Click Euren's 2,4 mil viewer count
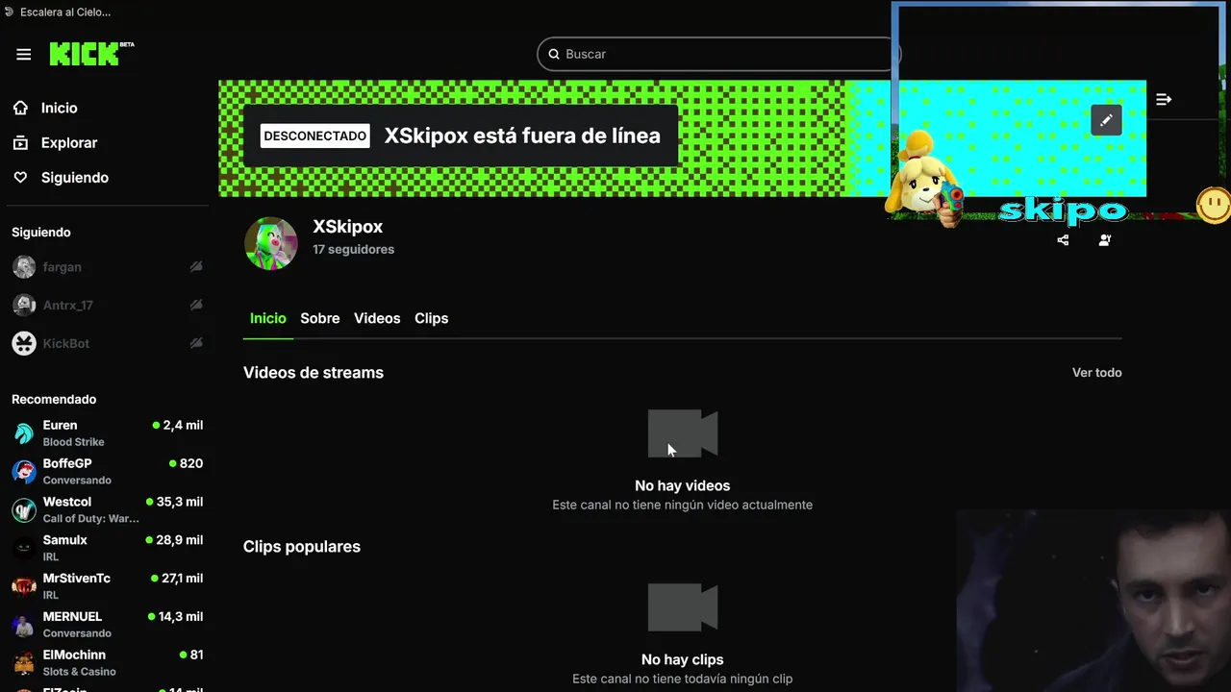This screenshot has width=1231, height=692. point(178,425)
